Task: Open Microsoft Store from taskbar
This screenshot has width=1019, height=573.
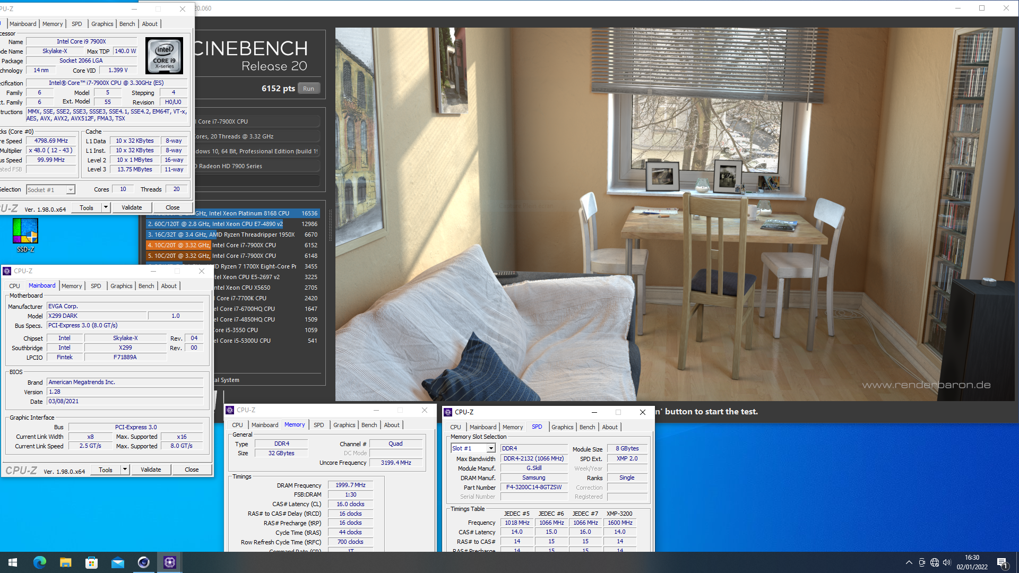Action: coord(91,562)
